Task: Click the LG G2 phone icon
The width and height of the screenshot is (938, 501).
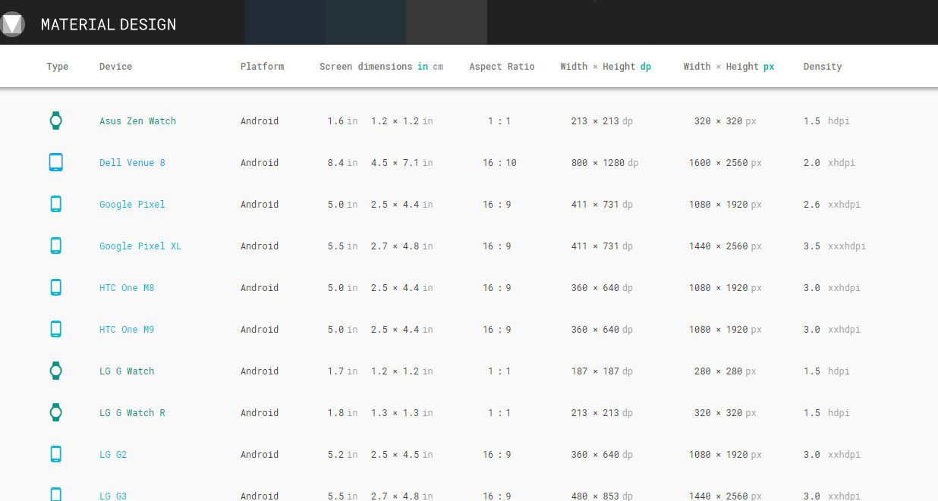Action: [x=55, y=454]
